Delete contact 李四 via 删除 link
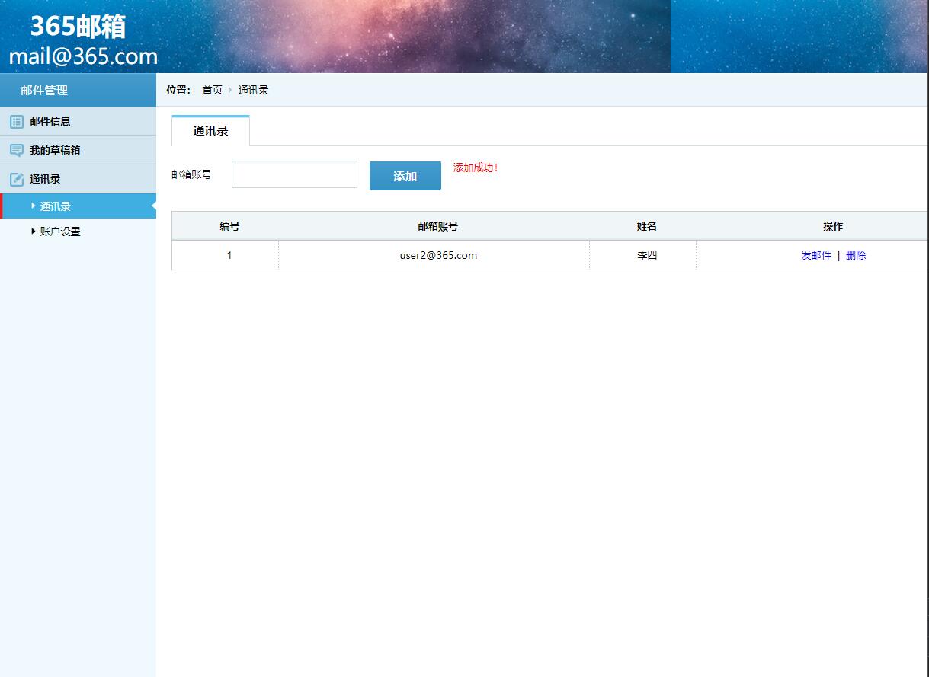The image size is (929, 677). point(855,255)
